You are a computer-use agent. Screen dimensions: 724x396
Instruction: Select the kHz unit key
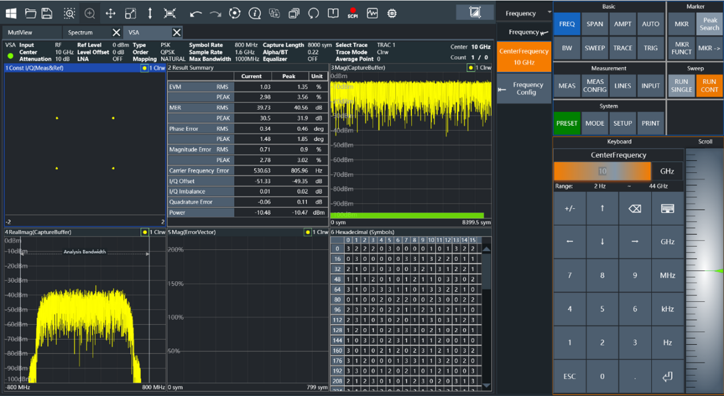668,309
